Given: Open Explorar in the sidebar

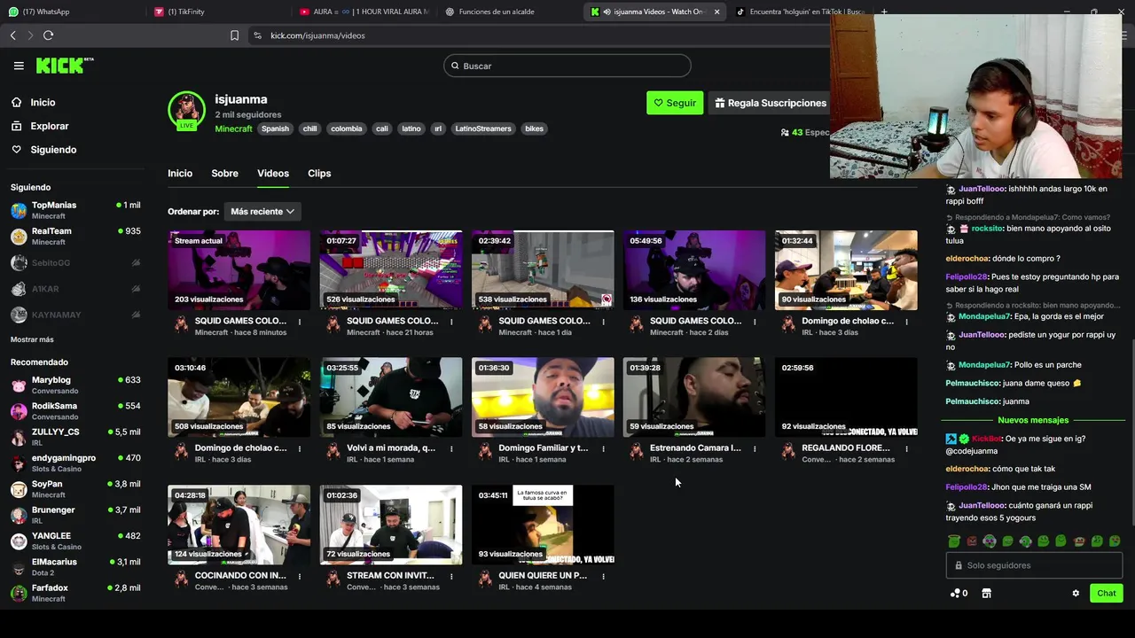Looking at the screenshot, I should coord(49,126).
